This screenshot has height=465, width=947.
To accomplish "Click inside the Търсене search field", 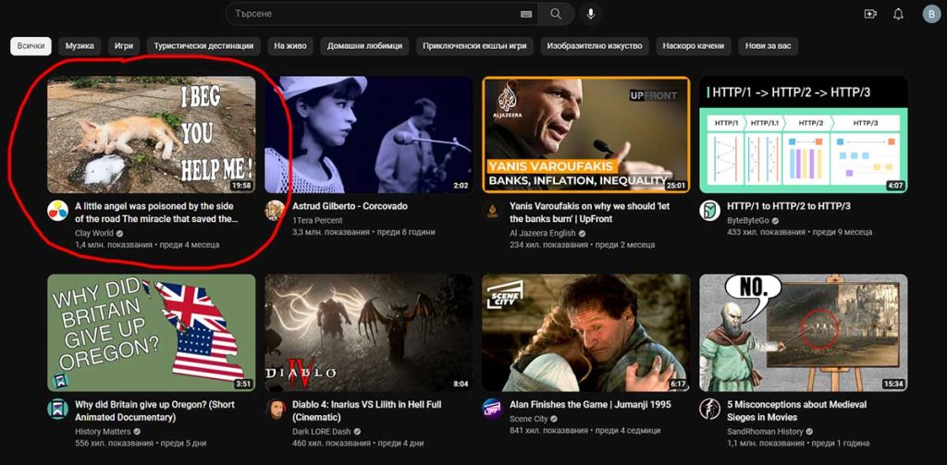I will [370, 14].
